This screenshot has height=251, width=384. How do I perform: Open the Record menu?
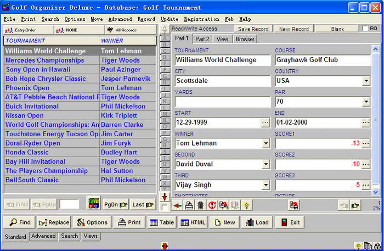[146, 19]
